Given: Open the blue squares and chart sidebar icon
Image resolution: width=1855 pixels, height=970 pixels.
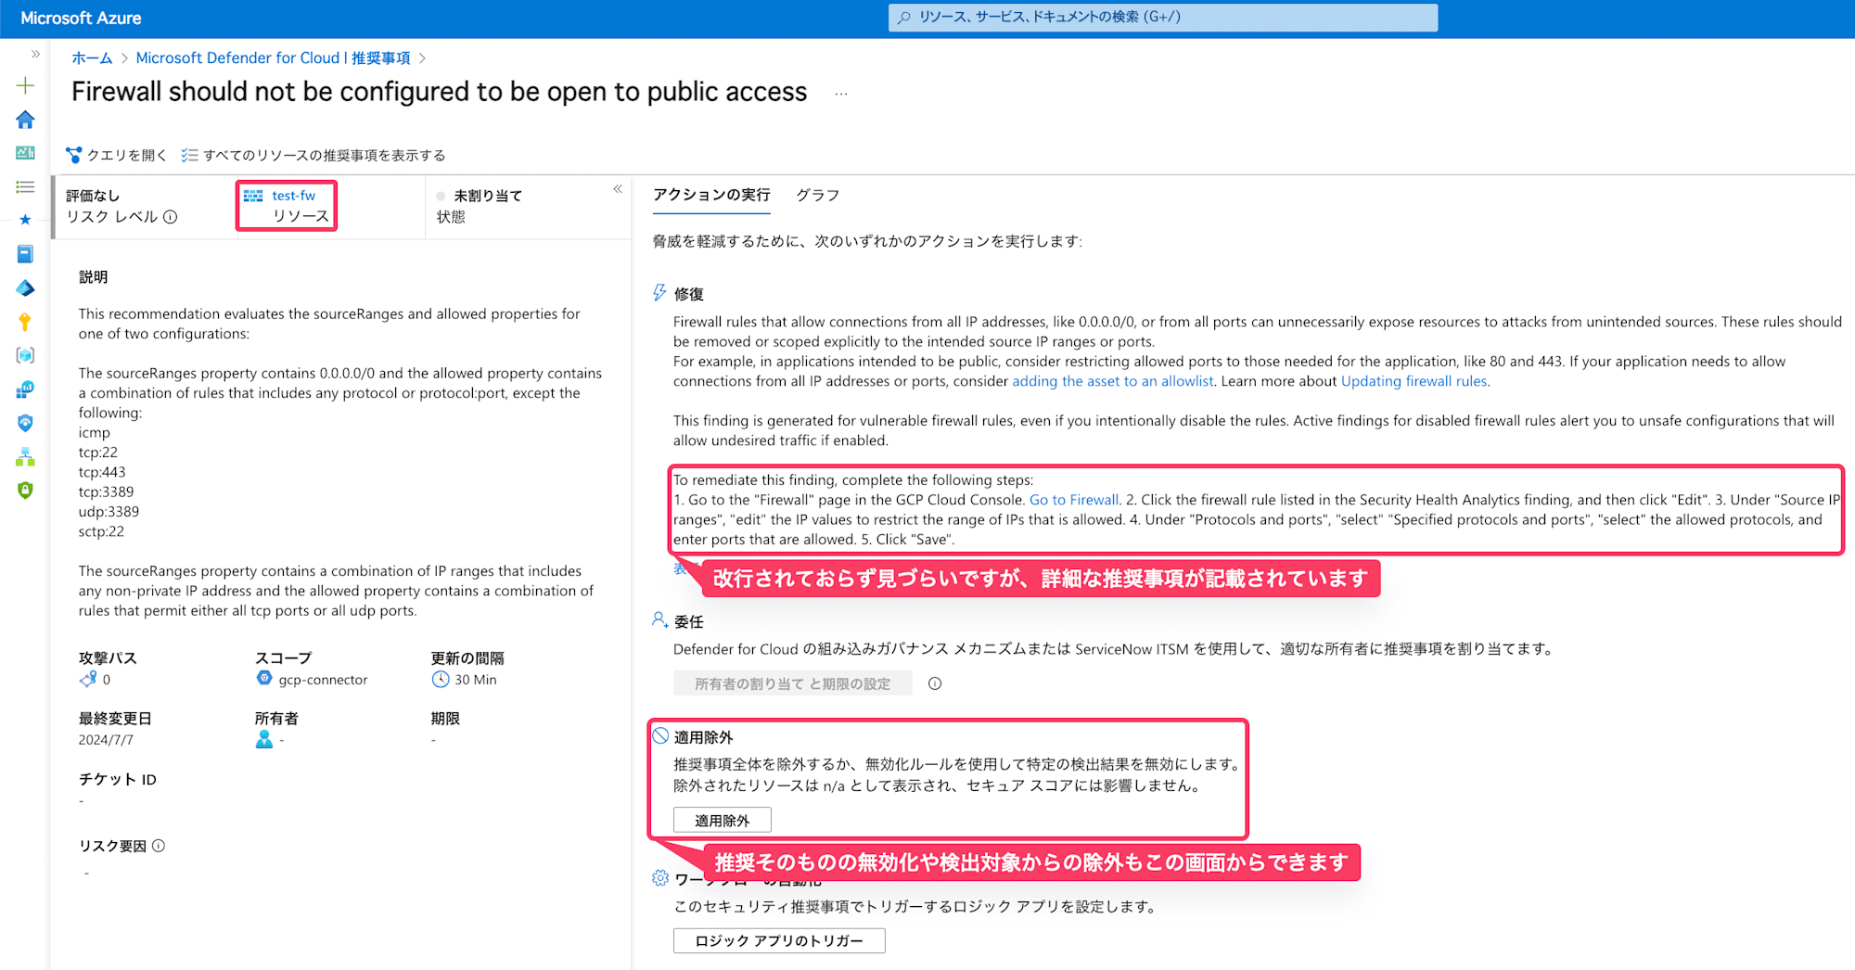Looking at the screenshot, I should tap(25, 389).
